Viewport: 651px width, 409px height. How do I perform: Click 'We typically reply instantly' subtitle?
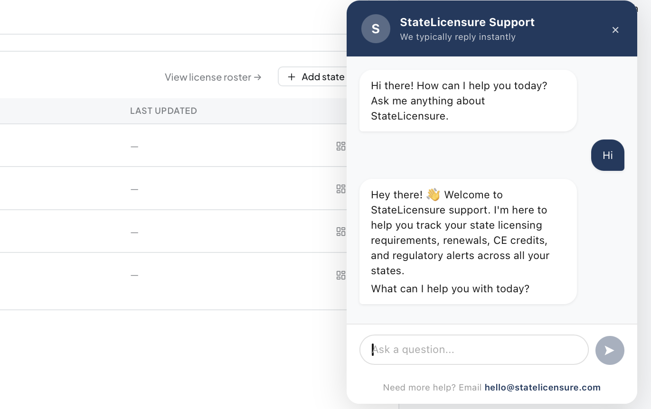click(x=458, y=37)
